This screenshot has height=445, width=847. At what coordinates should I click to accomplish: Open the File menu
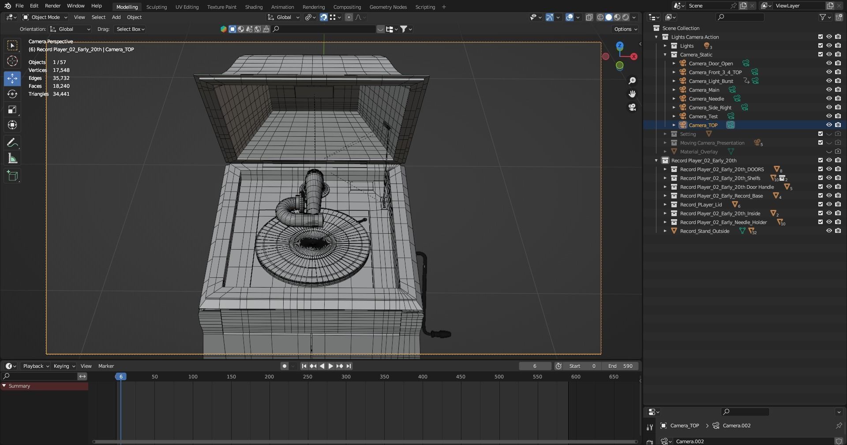(x=19, y=6)
